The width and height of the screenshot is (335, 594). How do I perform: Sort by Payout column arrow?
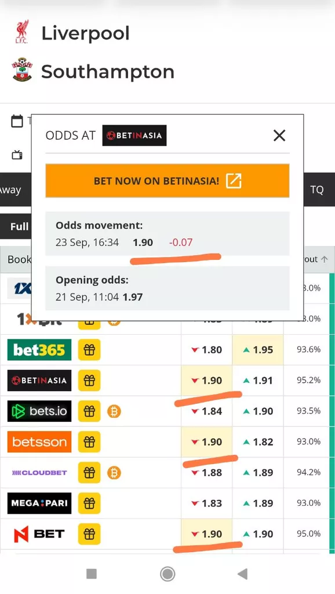pyautogui.click(x=325, y=259)
